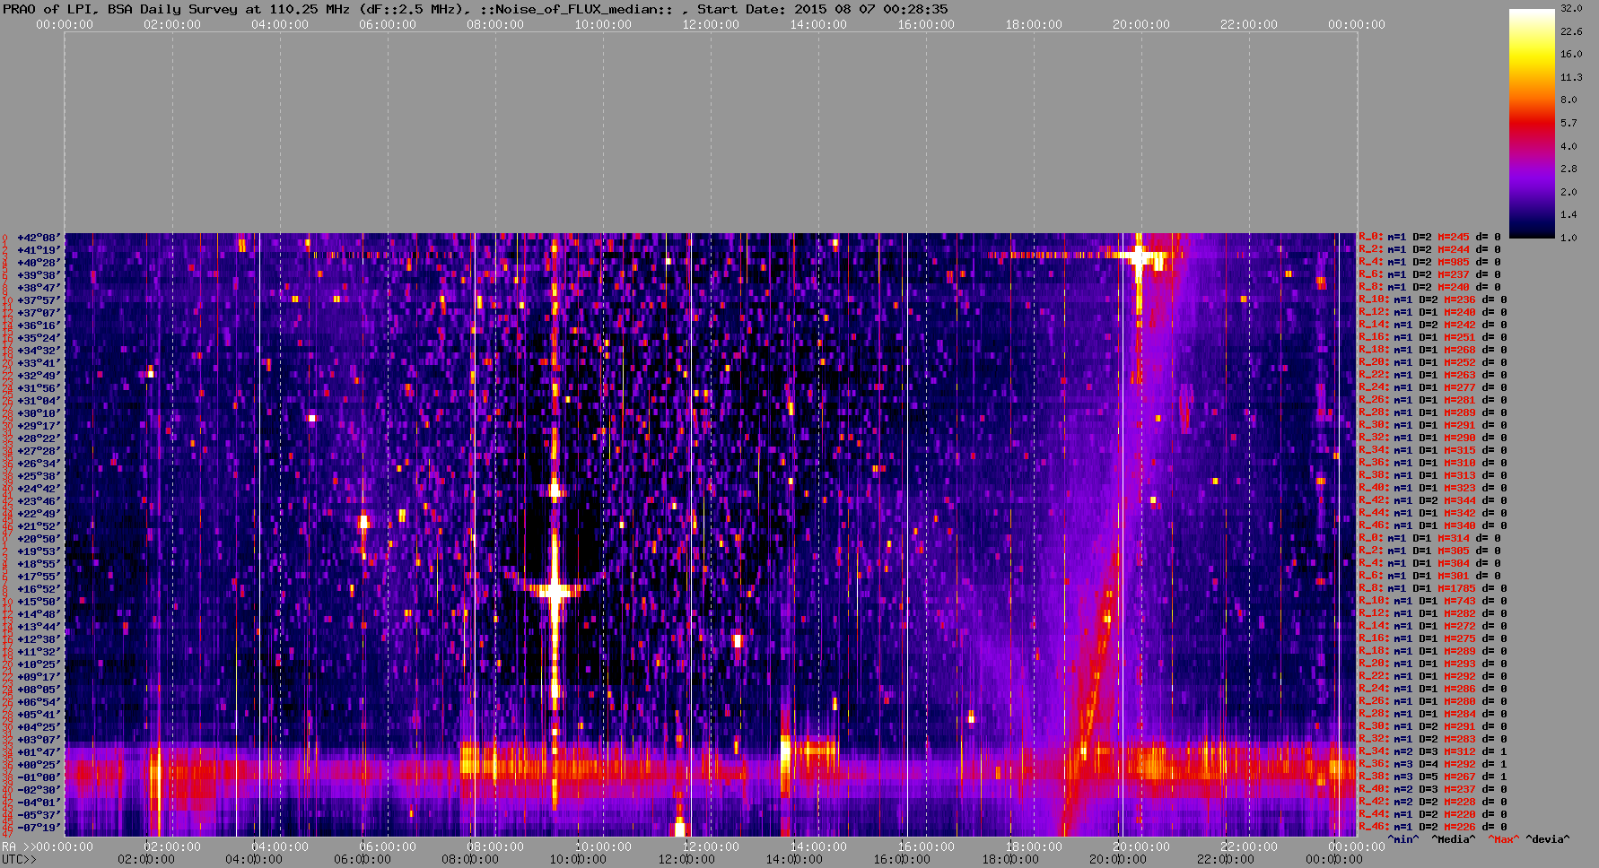Click the R_44 row with M=220
Image resolution: width=1599 pixels, height=868 pixels.
click(x=1433, y=815)
